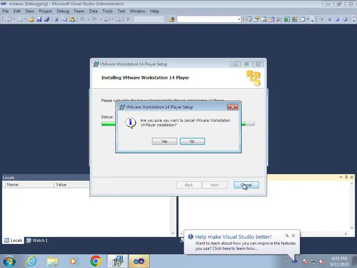Expand the Add New Item dropdown arrow
The image size is (357, 268).
pos(25,20)
